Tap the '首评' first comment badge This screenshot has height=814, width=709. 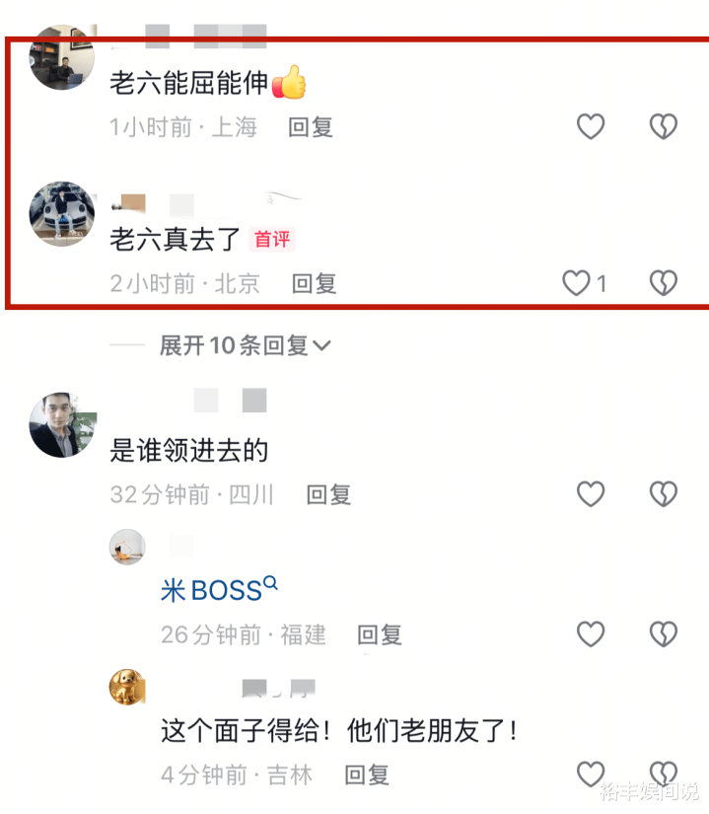(272, 240)
